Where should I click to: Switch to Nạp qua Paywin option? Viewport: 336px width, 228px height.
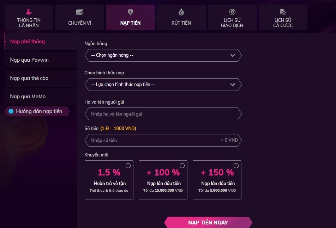coord(29,60)
